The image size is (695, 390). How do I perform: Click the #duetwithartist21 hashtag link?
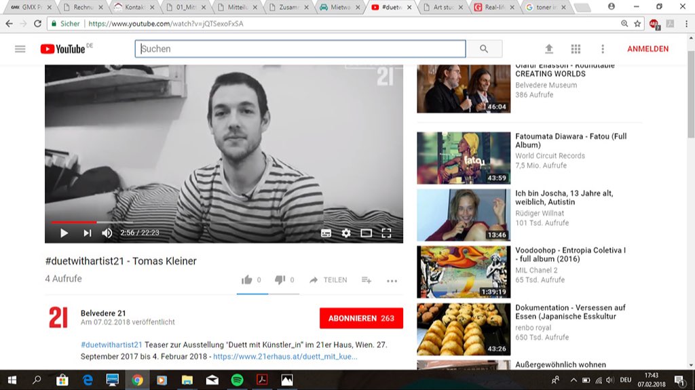[111, 345]
